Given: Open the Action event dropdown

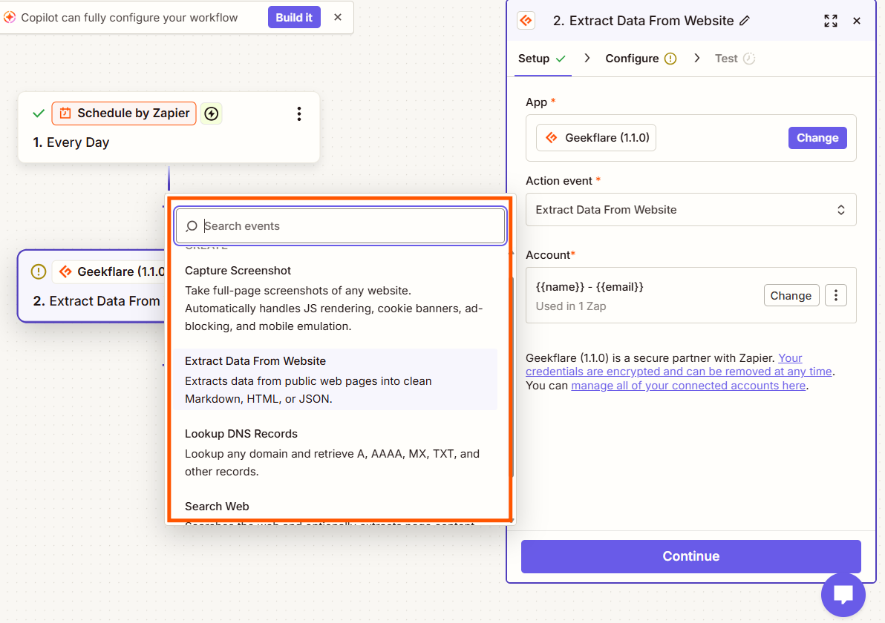Looking at the screenshot, I should pyautogui.click(x=690, y=210).
